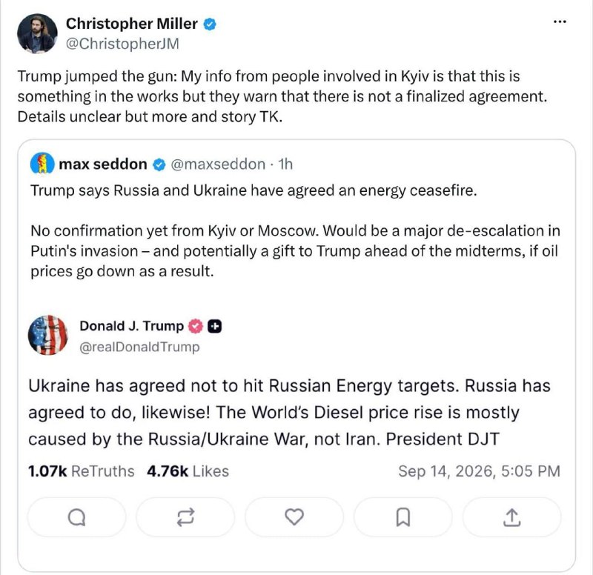The width and height of the screenshot is (593, 575).
Task: View the 4.76k Likes count
Action: 188,471
